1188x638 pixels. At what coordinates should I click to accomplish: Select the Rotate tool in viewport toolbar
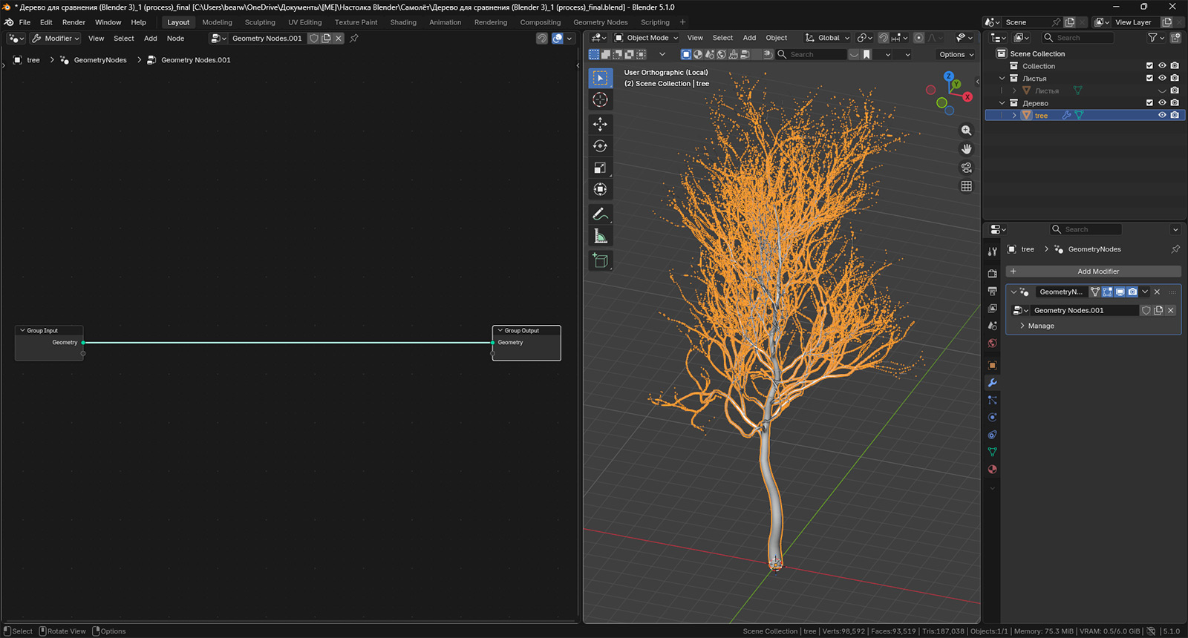tap(600, 146)
